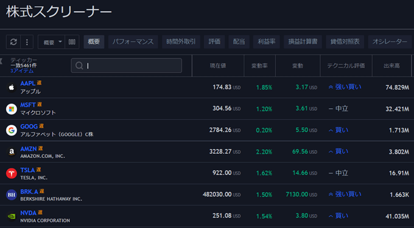
Task: Click the 304.56 price for MSFT
Action: 222,109
